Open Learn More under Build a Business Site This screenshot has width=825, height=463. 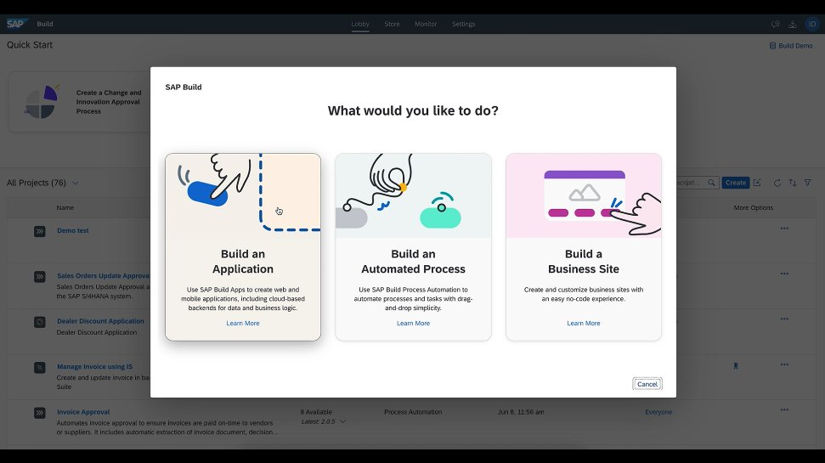point(584,323)
